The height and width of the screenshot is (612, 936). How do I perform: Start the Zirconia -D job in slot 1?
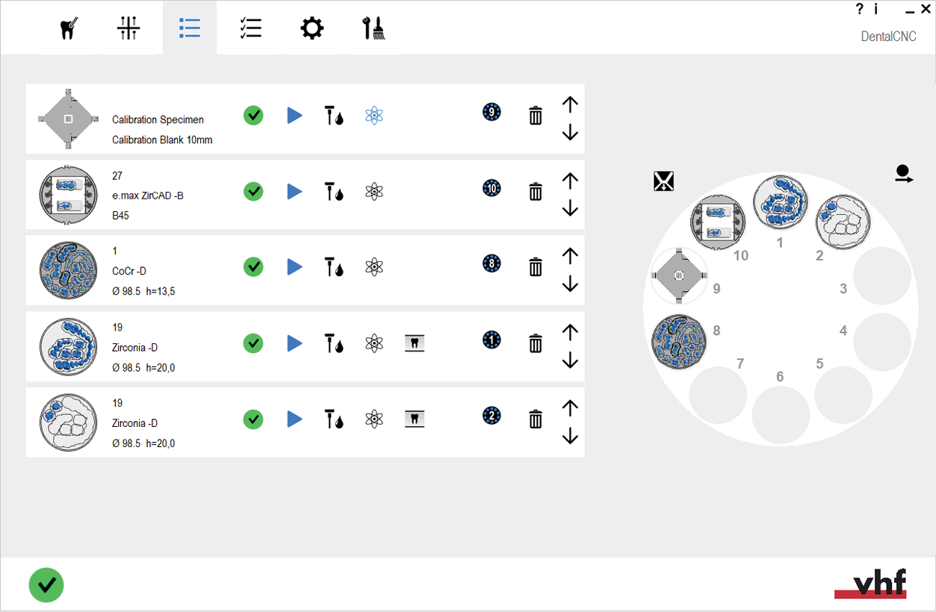[x=294, y=343]
